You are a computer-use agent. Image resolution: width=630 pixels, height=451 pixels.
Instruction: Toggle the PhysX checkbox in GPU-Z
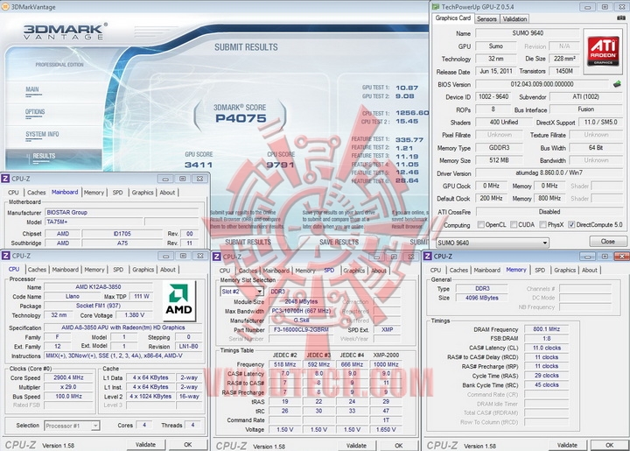pyautogui.click(x=542, y=225)
